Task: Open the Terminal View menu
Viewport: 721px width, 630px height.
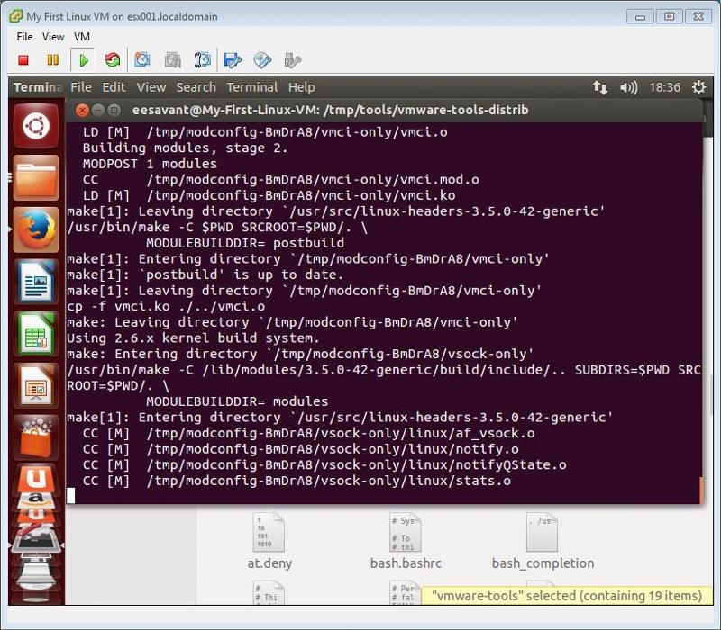Action: pos(151,87)
